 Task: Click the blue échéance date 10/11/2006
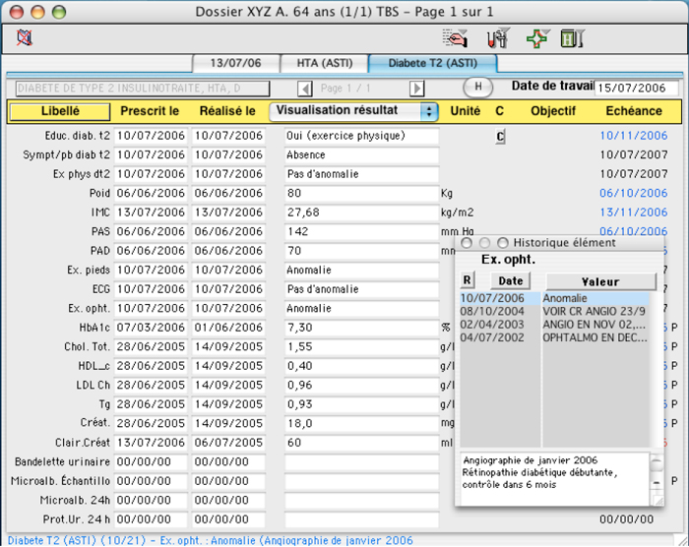click(634, 136)
